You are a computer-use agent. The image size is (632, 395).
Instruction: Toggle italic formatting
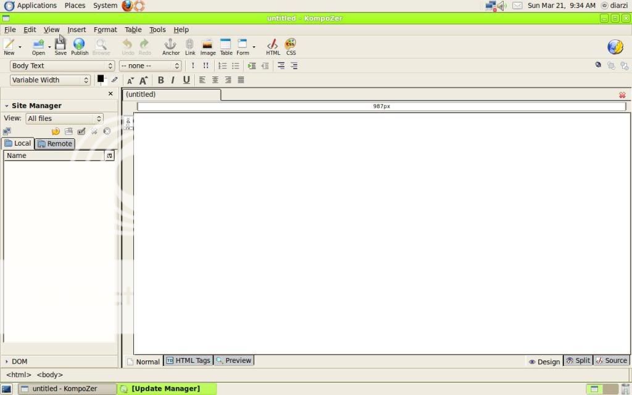pyautogui.click(x=173, y=80)
